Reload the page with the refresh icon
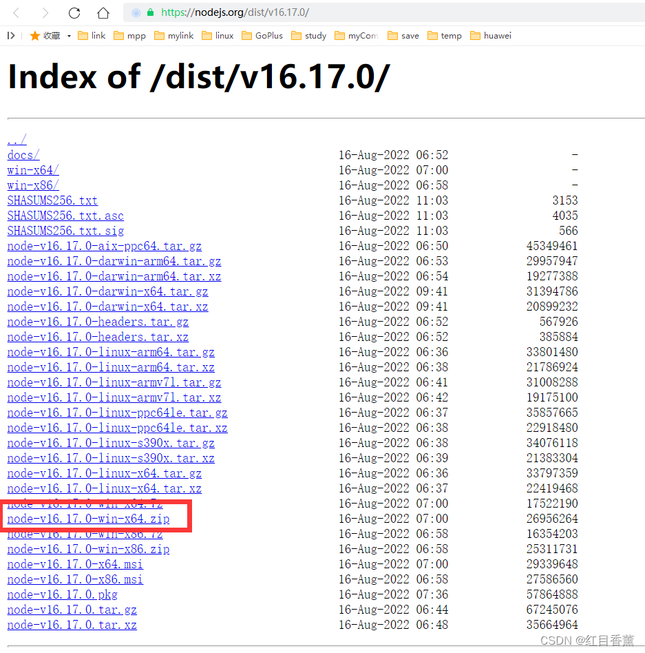This screenshot has height=653, width=645. coord(74,12)
